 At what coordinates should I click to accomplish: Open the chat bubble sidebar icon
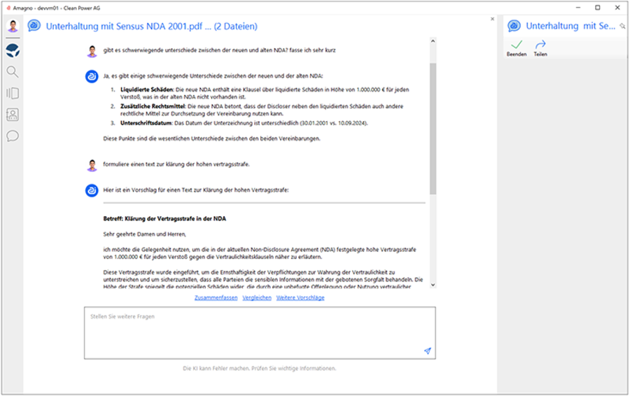click(x=13, y=136)
